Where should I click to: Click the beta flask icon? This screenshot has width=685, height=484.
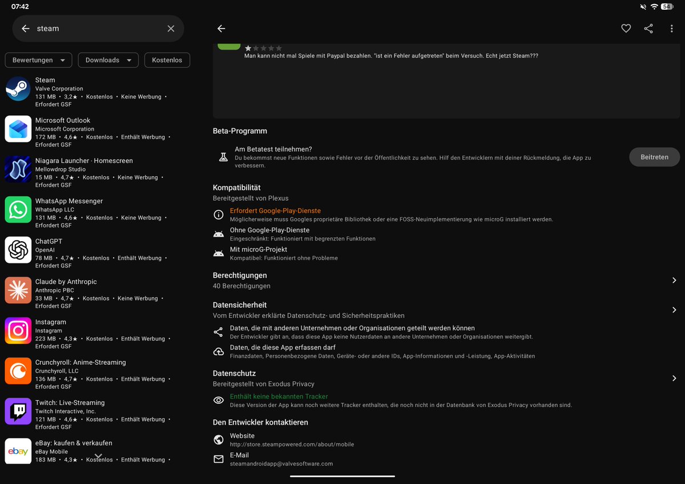(x=223, y=157)
